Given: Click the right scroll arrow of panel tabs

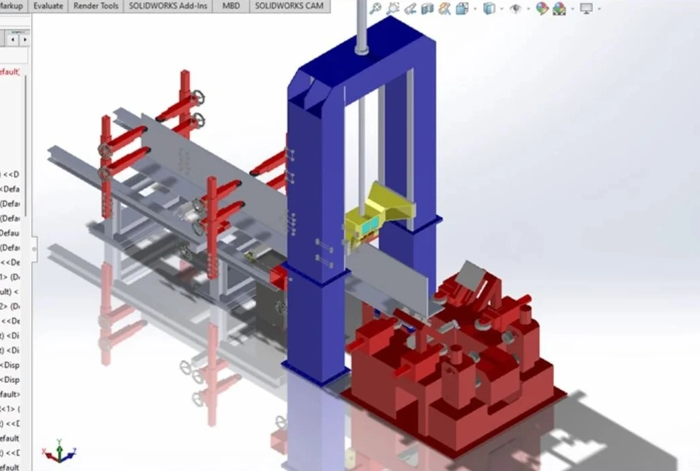Looking at the screenshot, I should (25, 40).
